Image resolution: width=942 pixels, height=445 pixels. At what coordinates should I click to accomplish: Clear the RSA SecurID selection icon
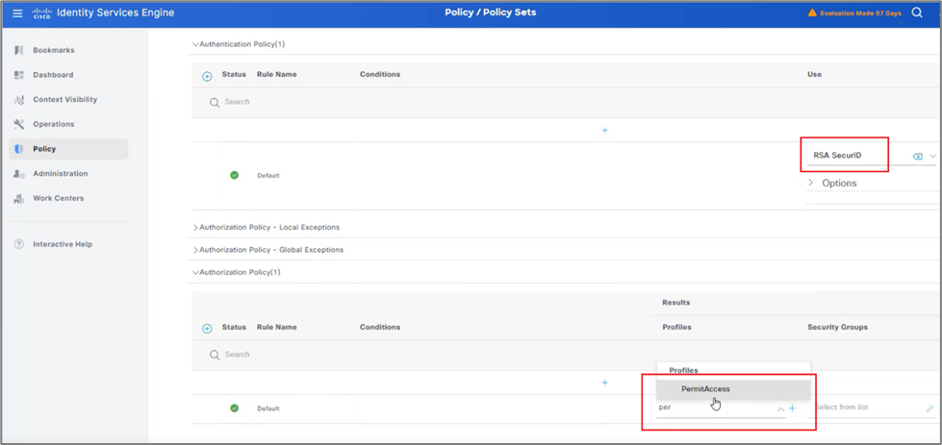(x=917, y=157)
